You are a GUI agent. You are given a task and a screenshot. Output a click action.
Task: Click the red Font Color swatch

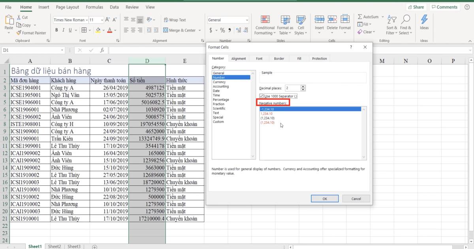(109, 30)
